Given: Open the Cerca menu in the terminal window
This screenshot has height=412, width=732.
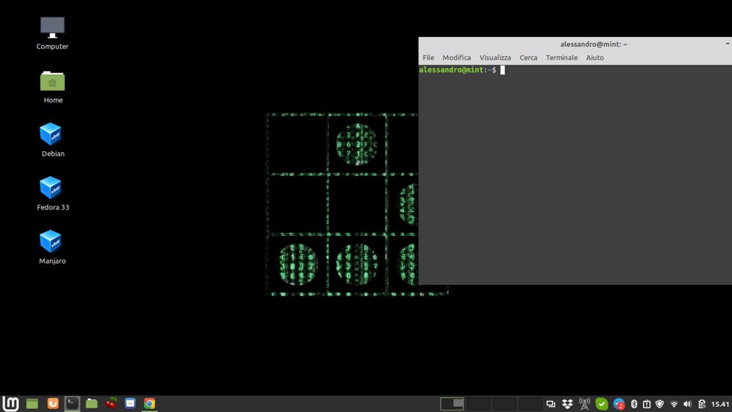Looking at the screenshot, I should [x=528, y=58].
